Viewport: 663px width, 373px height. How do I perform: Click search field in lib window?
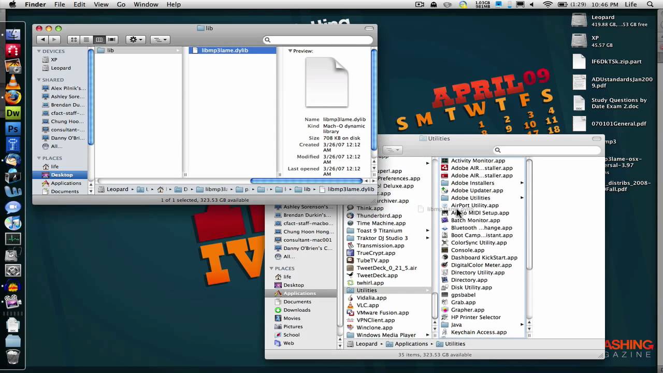[318, 40]
